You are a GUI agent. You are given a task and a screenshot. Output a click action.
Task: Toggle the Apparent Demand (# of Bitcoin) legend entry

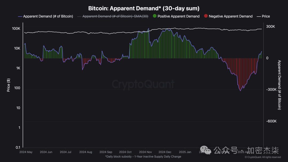click(x=46, y=16)
